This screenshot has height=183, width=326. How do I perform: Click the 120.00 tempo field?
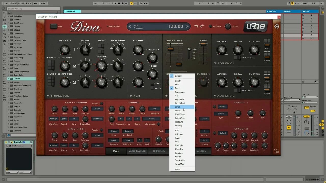(x=13, y=3)
